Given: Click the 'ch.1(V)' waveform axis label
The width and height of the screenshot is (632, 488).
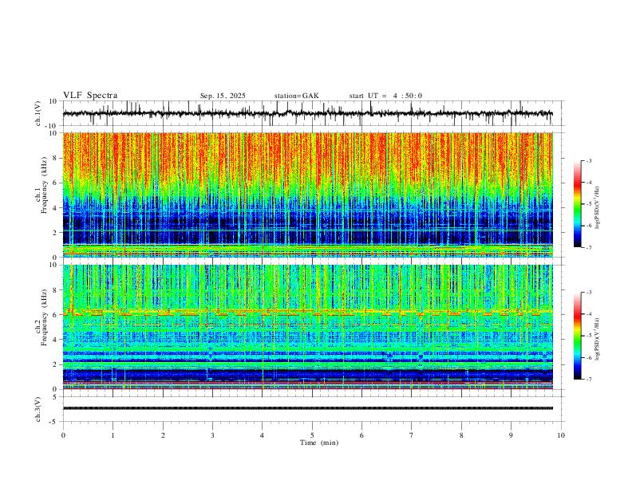Looking at the screenshot, I should tap(38, 113).
